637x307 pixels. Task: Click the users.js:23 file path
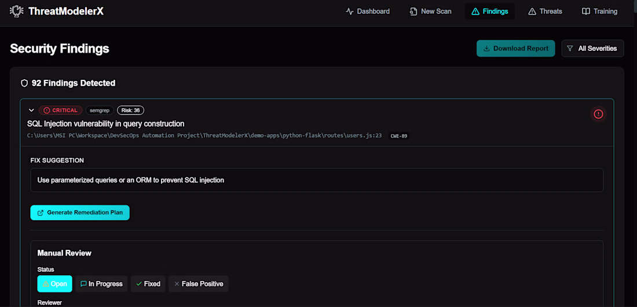tap(204, 136)
